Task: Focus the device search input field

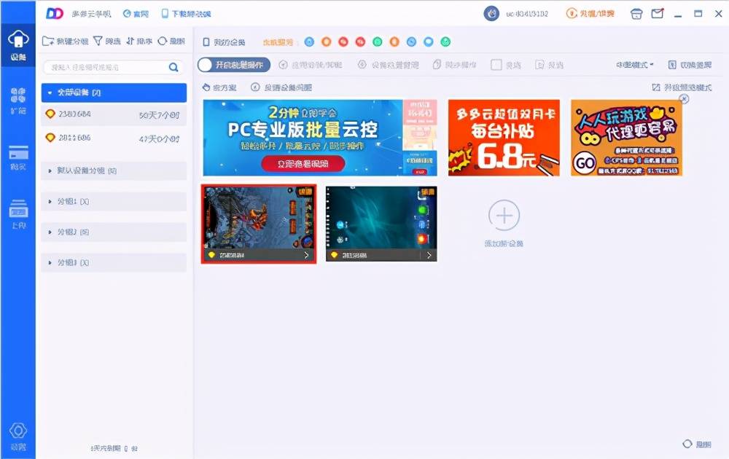Action: [x=112, y=67]
